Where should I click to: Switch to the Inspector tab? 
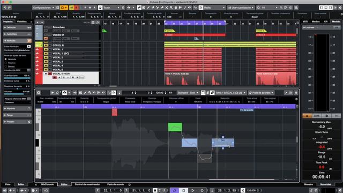9,21
